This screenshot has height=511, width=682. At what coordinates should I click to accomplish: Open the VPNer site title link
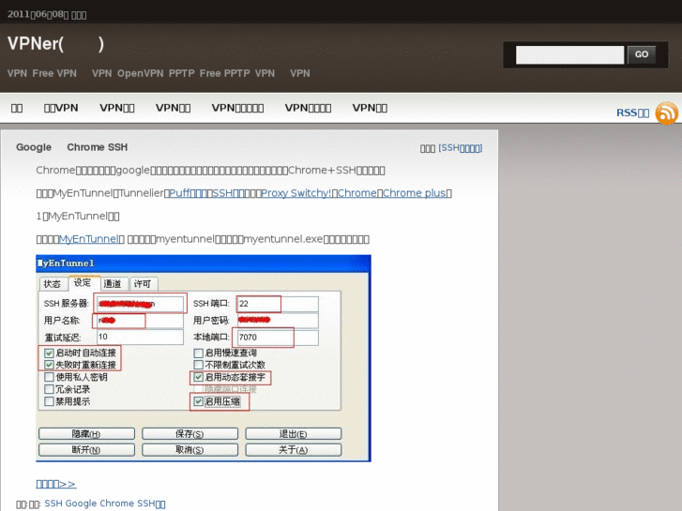(55, 44)
